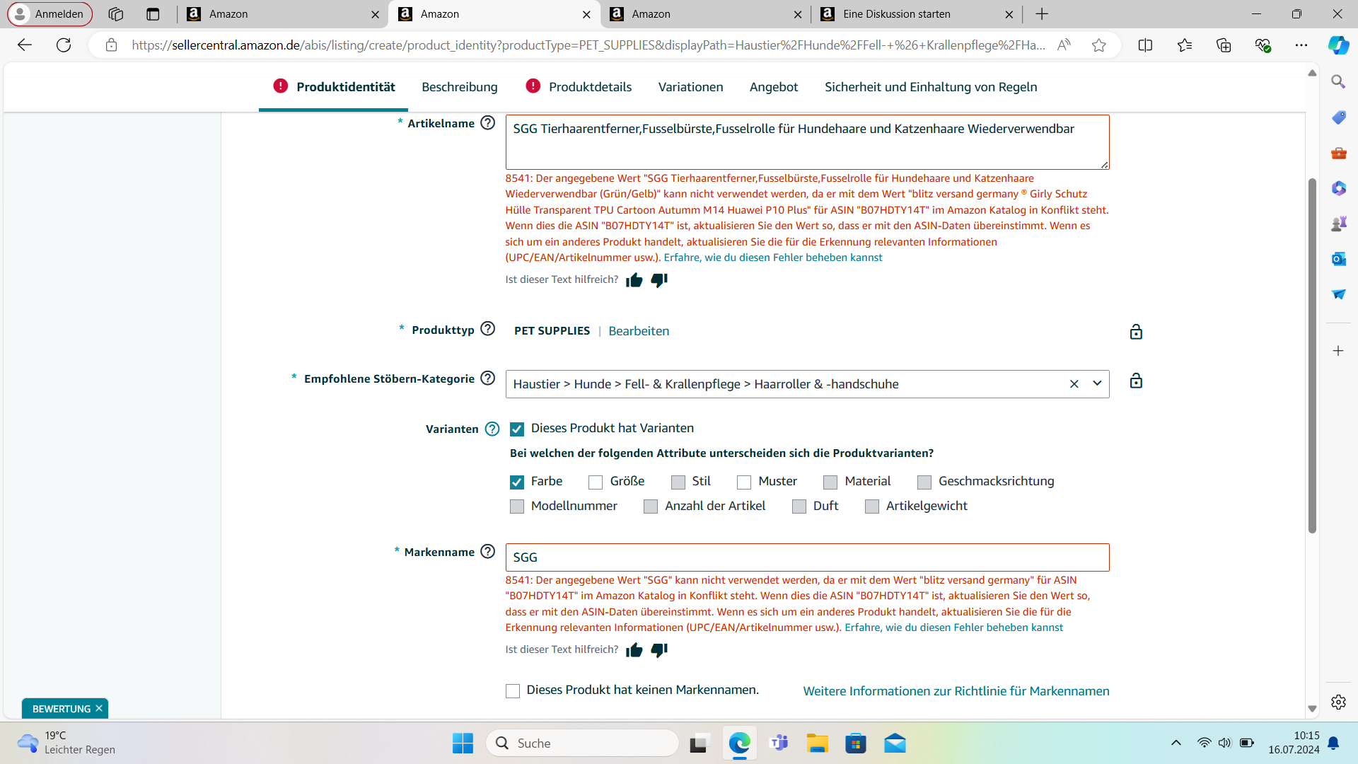Thumbs down the Artikelname error text
1358x764 pixels.
(659, 280)
